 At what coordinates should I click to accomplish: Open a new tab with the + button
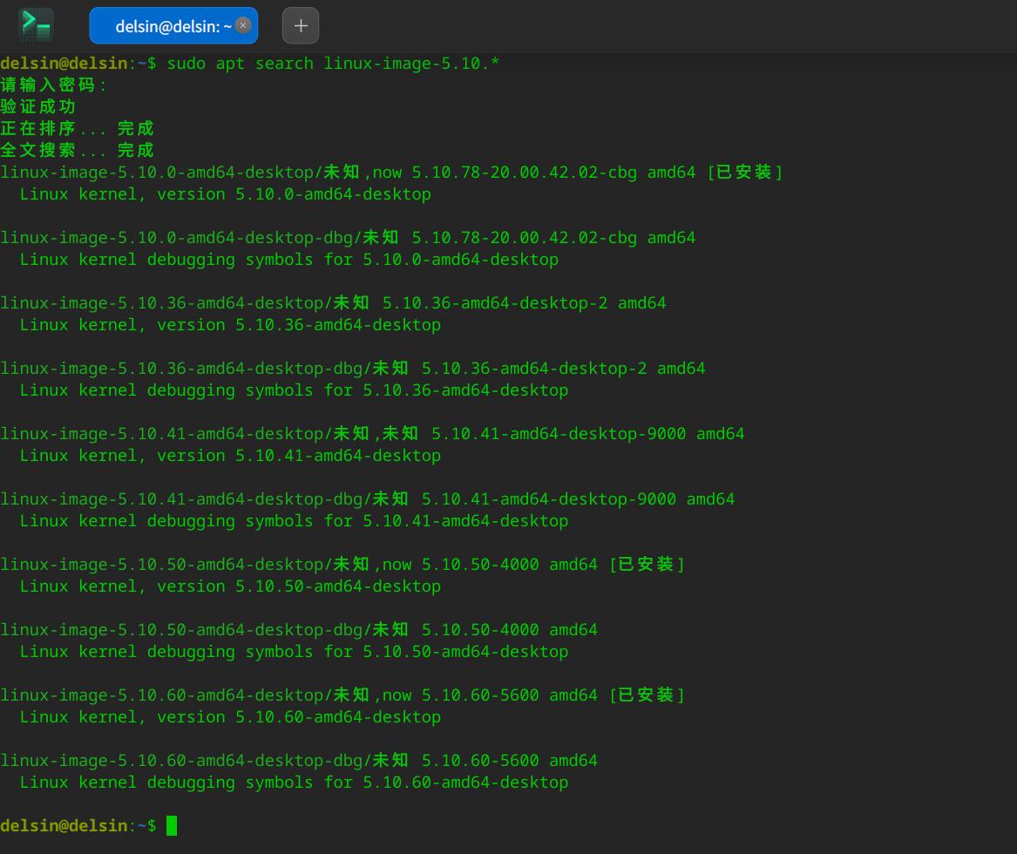300,25
